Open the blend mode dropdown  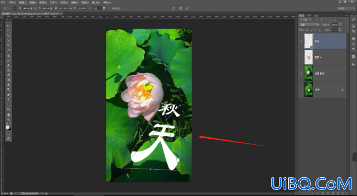(309, 25)
